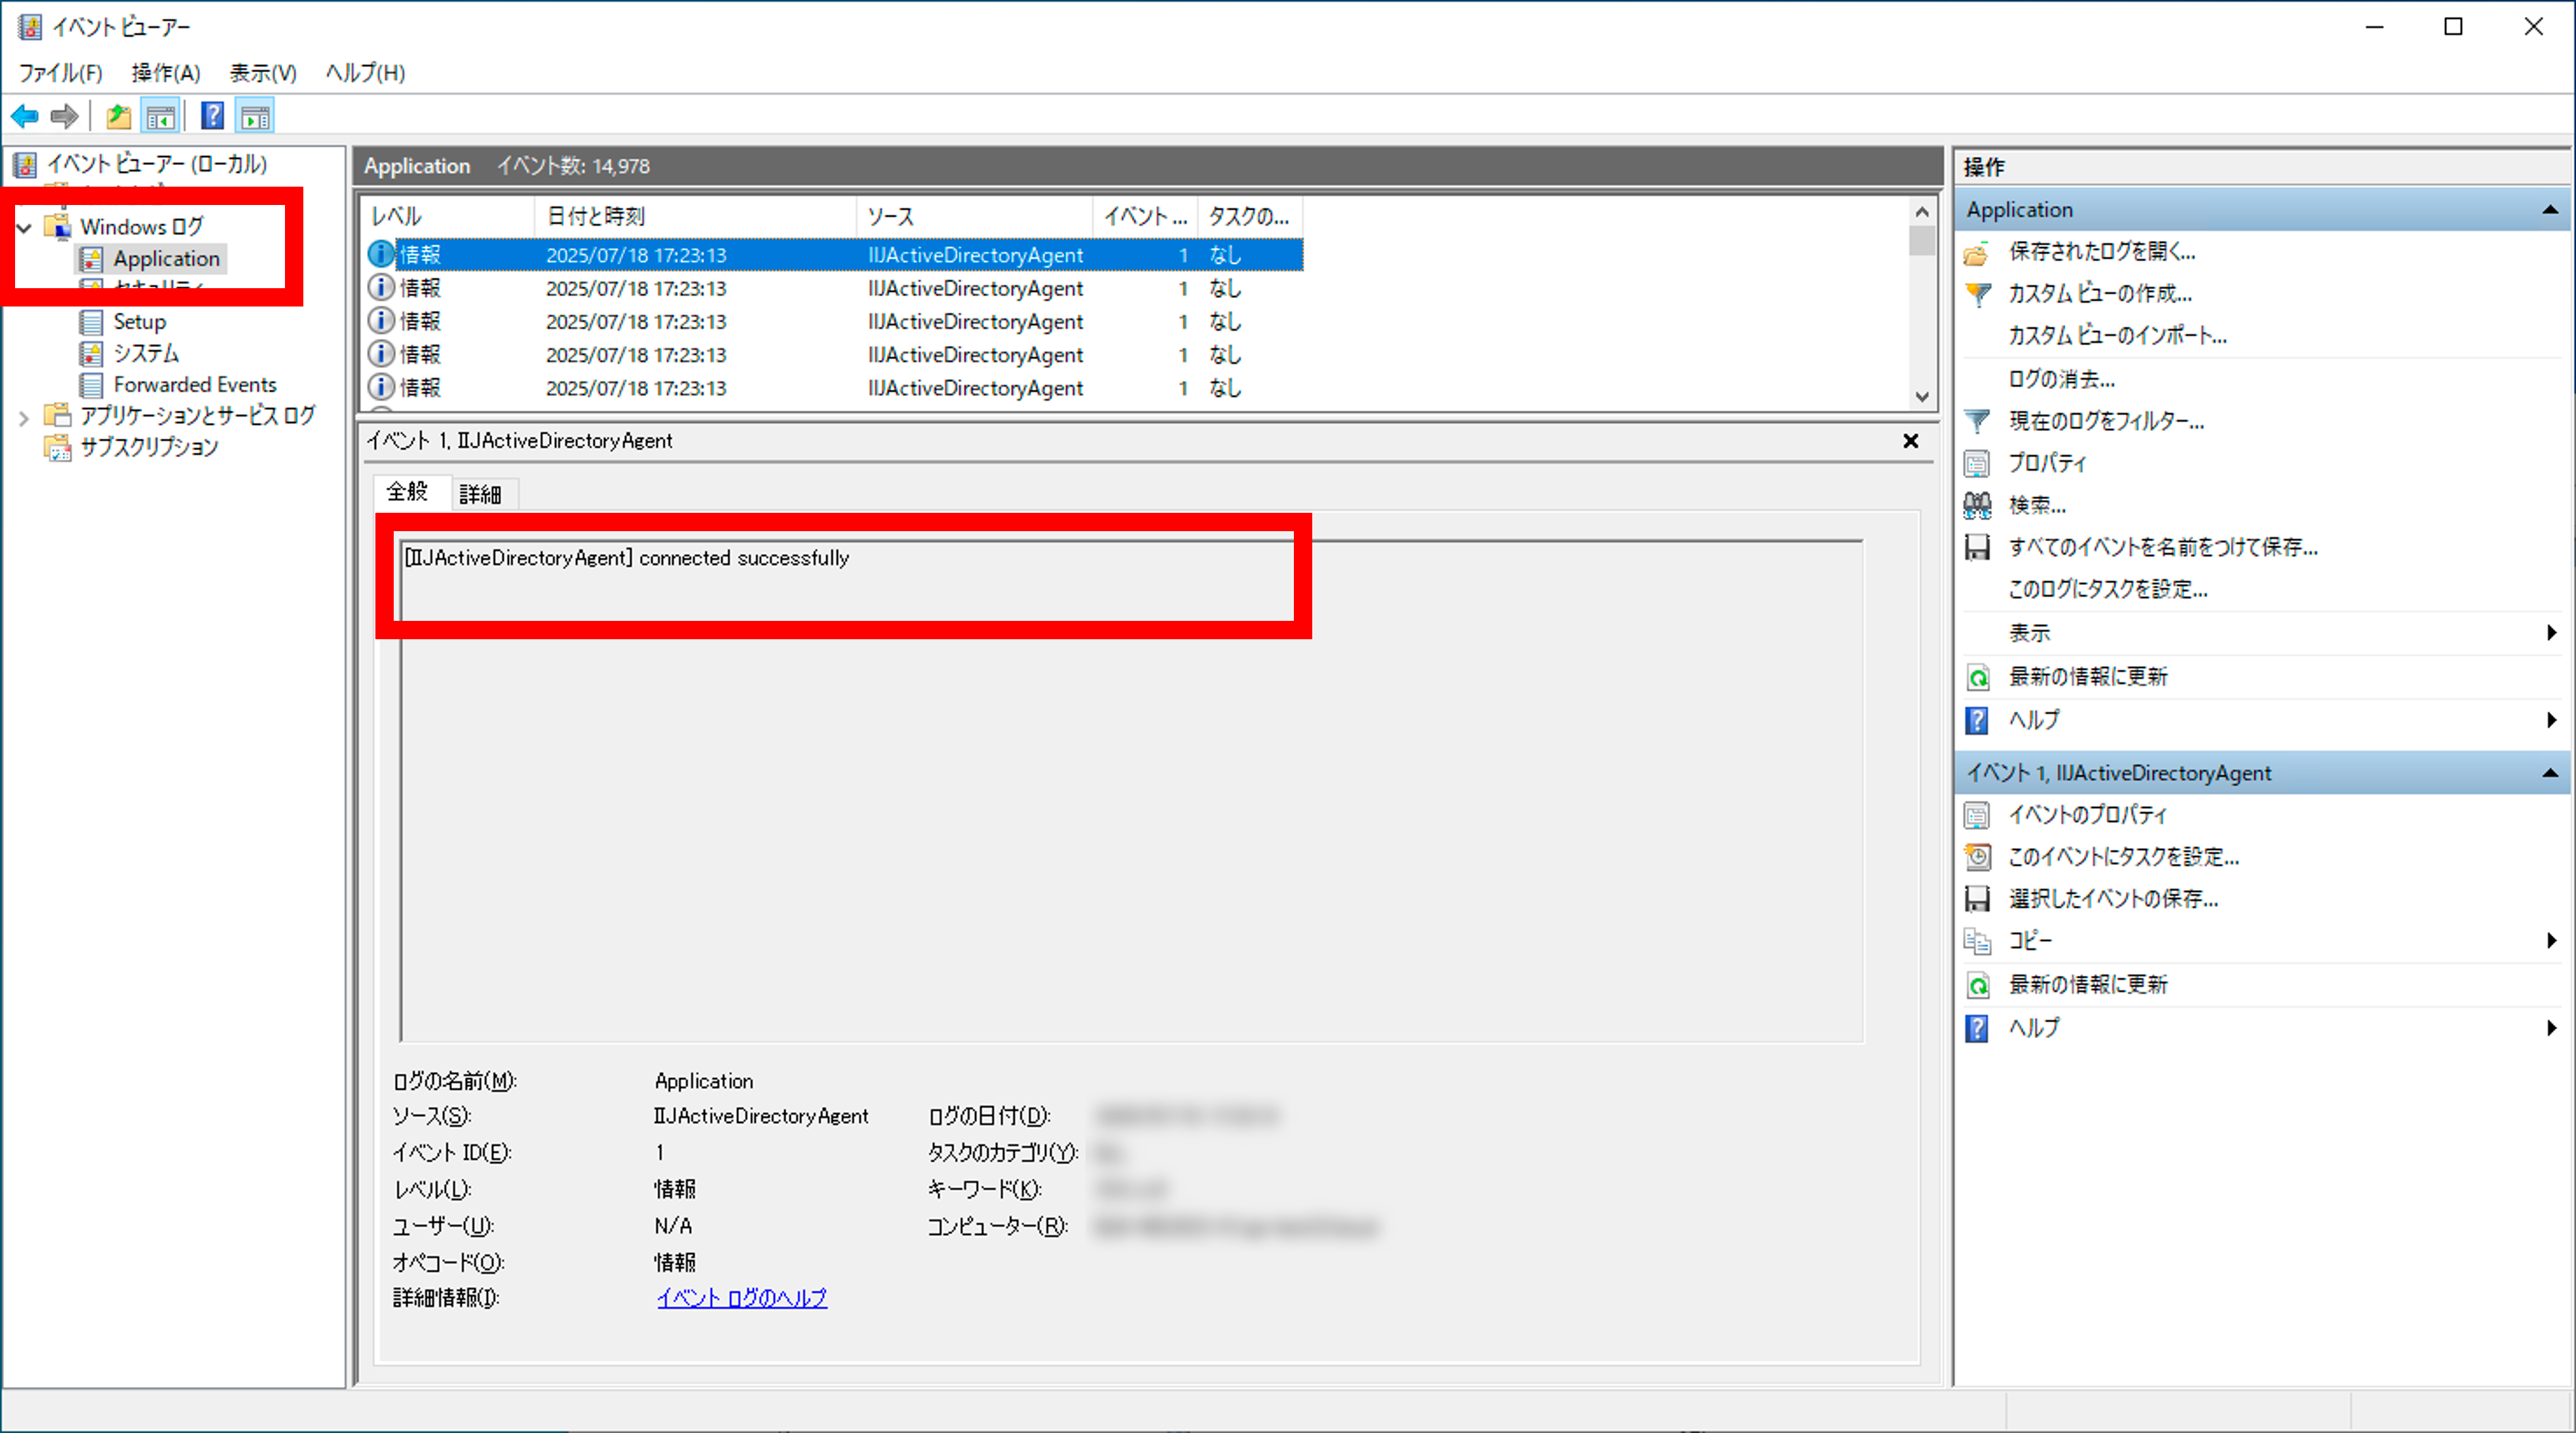
Task: Expand the コピー submenu arrow
Action: (x=2551, y=941)
